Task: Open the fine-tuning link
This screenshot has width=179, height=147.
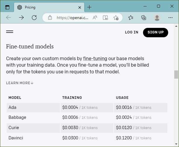Action: click(x=95, y=58)
